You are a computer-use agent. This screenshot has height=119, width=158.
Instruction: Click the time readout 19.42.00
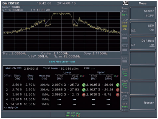44,3
